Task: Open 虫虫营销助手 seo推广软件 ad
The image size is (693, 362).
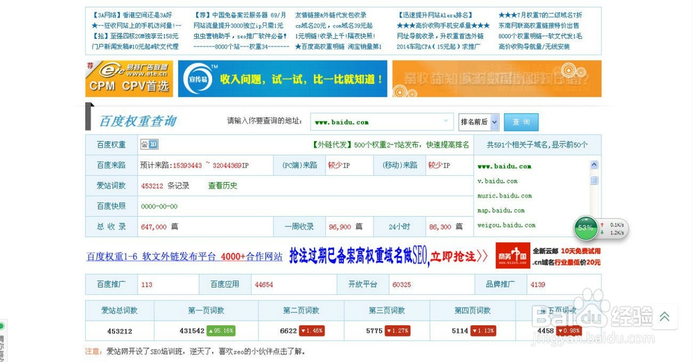Action: click(x=240, y=36)
